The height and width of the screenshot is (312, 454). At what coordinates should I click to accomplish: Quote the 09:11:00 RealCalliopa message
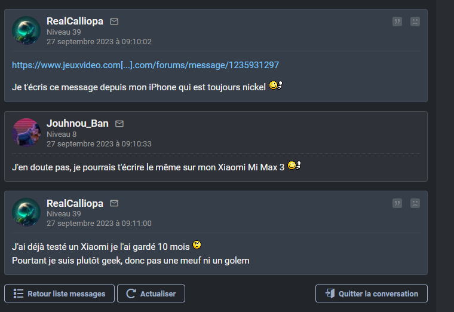click(x=397, y=203)
